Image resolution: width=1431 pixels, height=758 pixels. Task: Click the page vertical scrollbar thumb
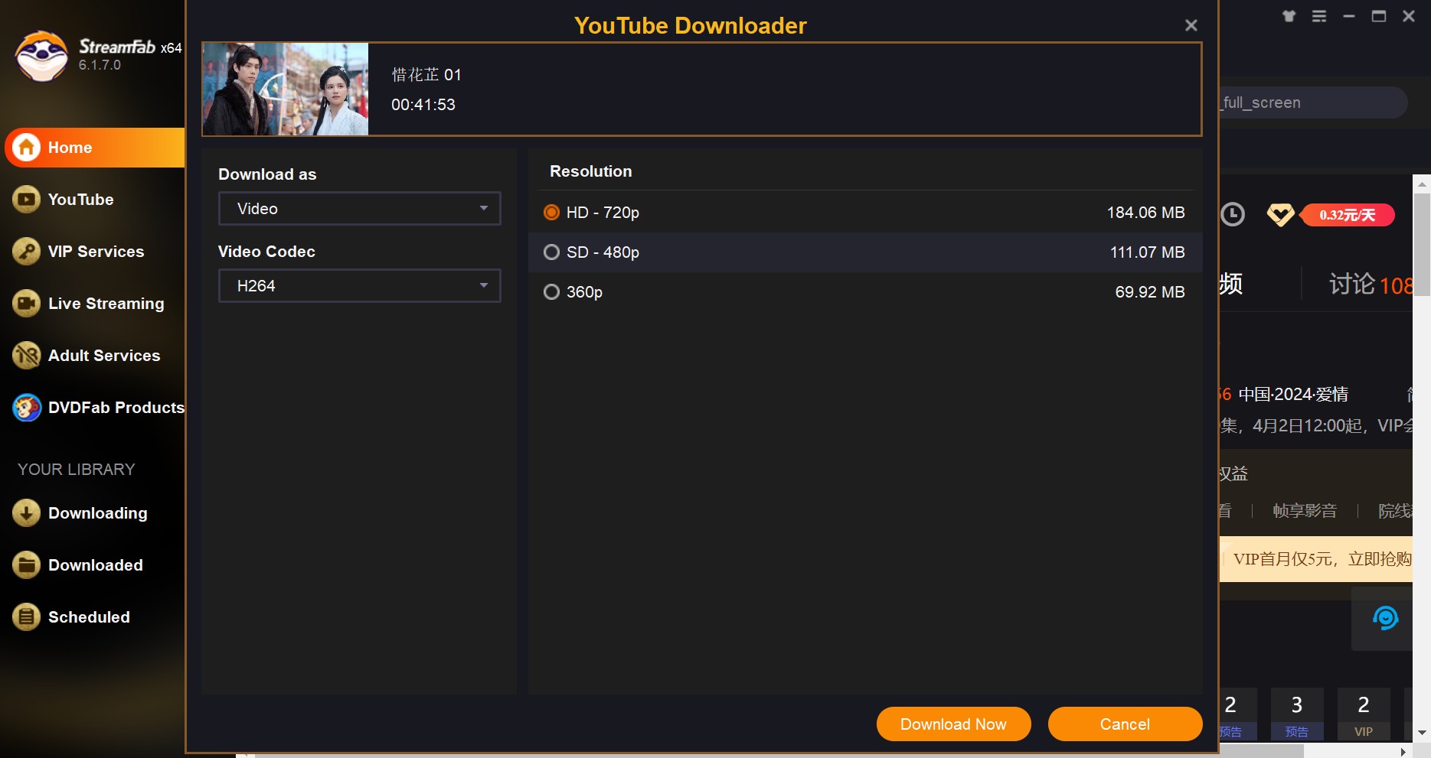point(1422,243)
